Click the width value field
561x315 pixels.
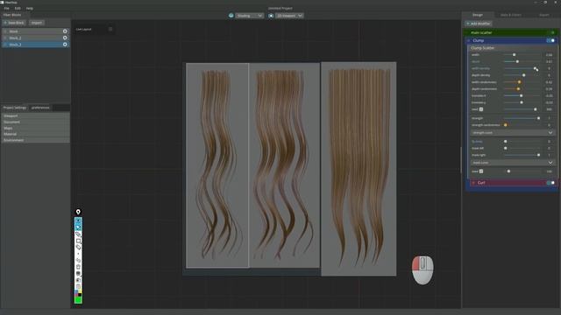point(549,54)
